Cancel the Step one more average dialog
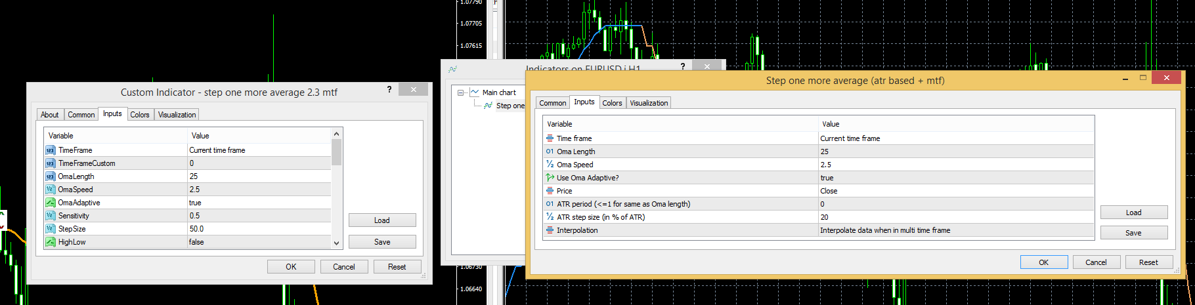 coord(1097,262)
